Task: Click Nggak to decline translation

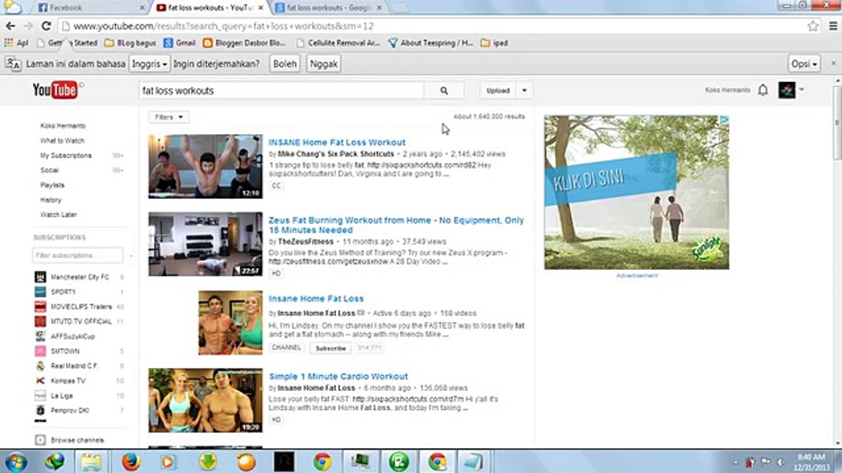Action: pyautogui.click(x=324, y=64)
